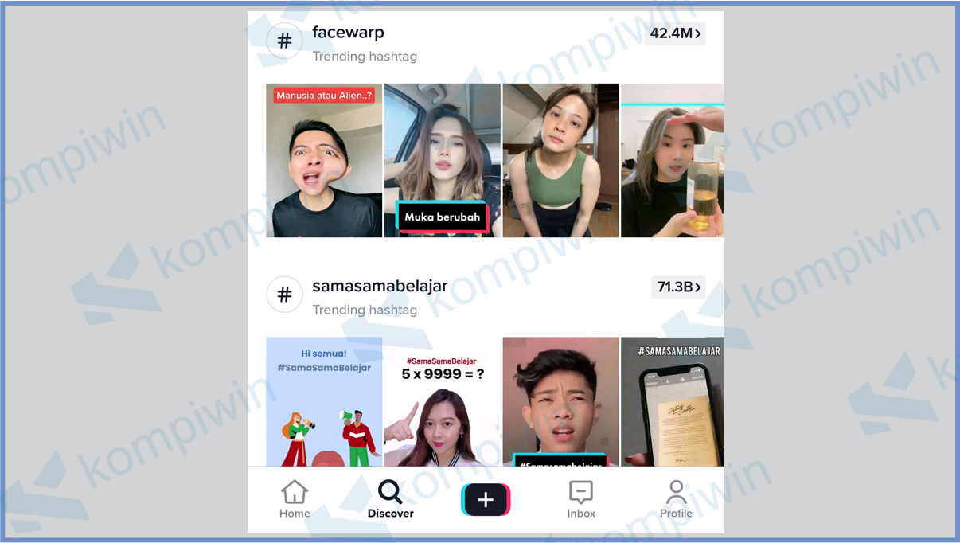Open the green tank top video
Image resolution: width=960 pixels, height=543 pixels.
560,161
